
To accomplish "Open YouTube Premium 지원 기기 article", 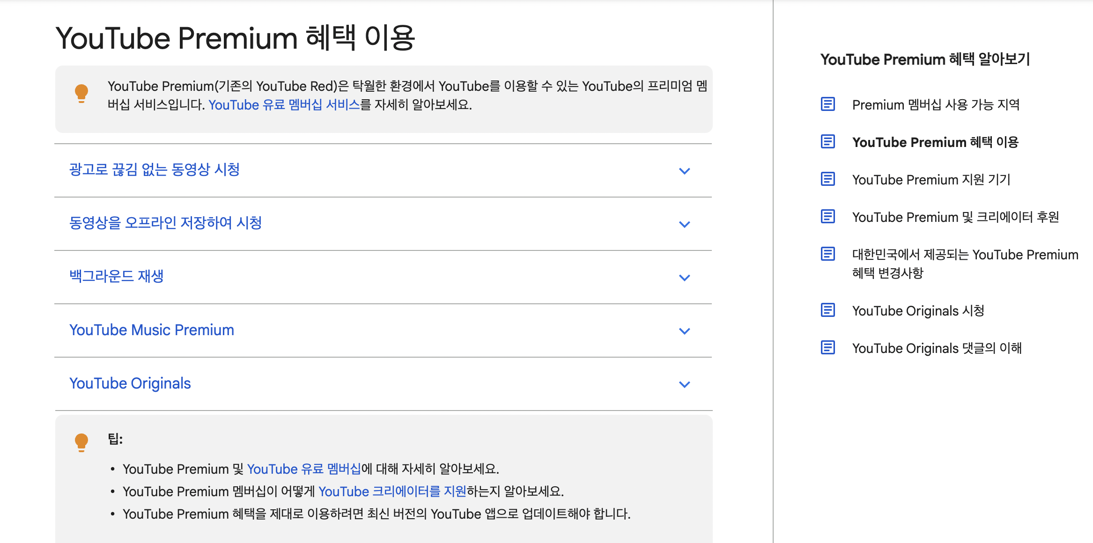I will click(x=931, y=180).
